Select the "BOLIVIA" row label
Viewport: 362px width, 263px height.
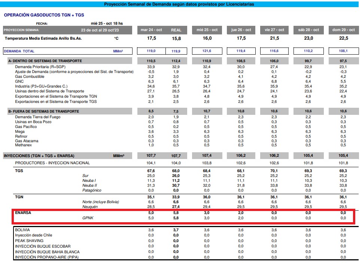22,230
